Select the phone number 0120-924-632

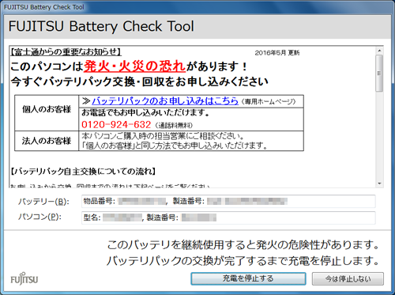(x=116, y=124)
